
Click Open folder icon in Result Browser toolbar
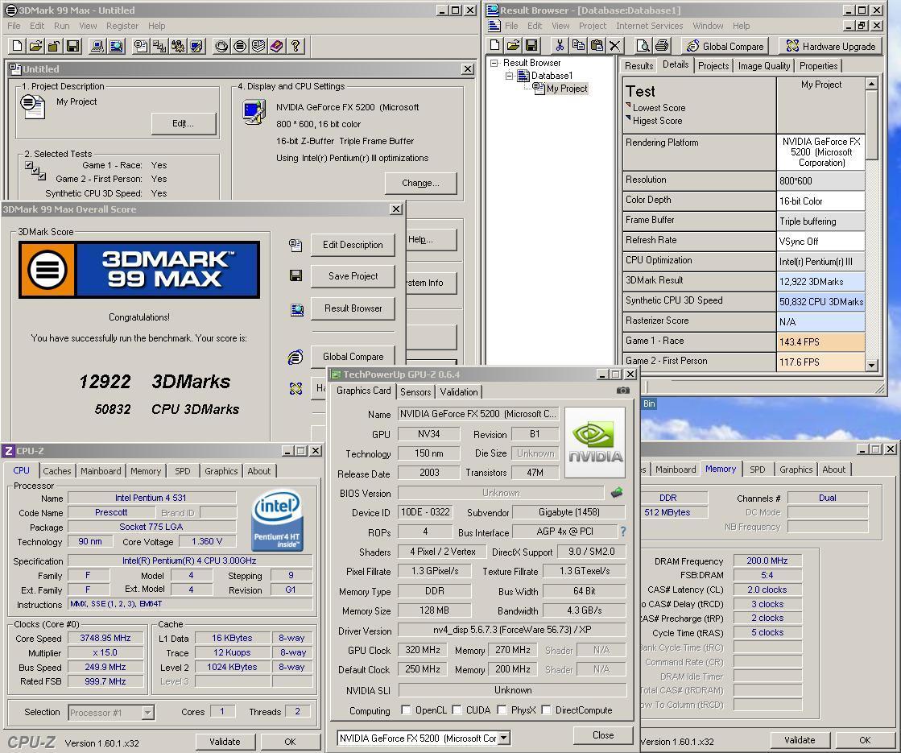pyautogui.click(x=513, y=45)
